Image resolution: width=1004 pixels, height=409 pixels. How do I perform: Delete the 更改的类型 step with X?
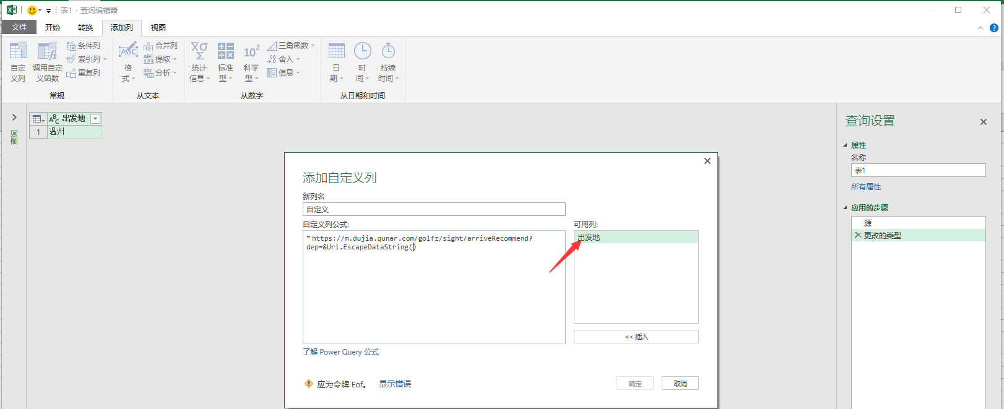point(858,235)
